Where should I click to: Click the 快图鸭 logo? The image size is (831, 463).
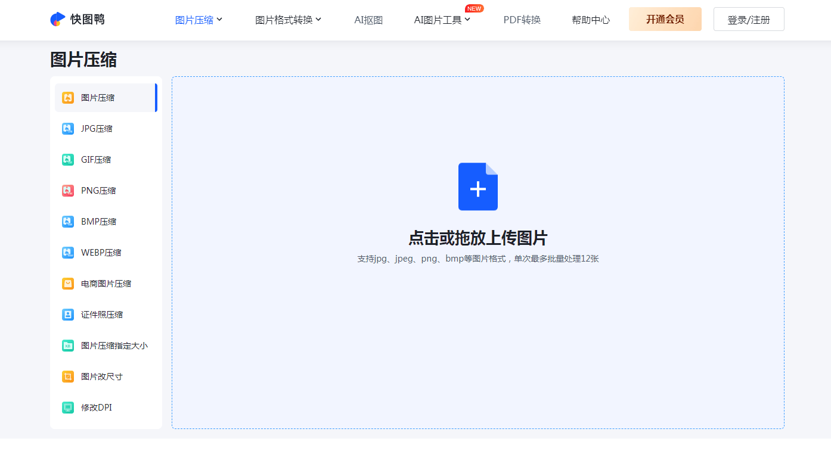pos(77,18)
